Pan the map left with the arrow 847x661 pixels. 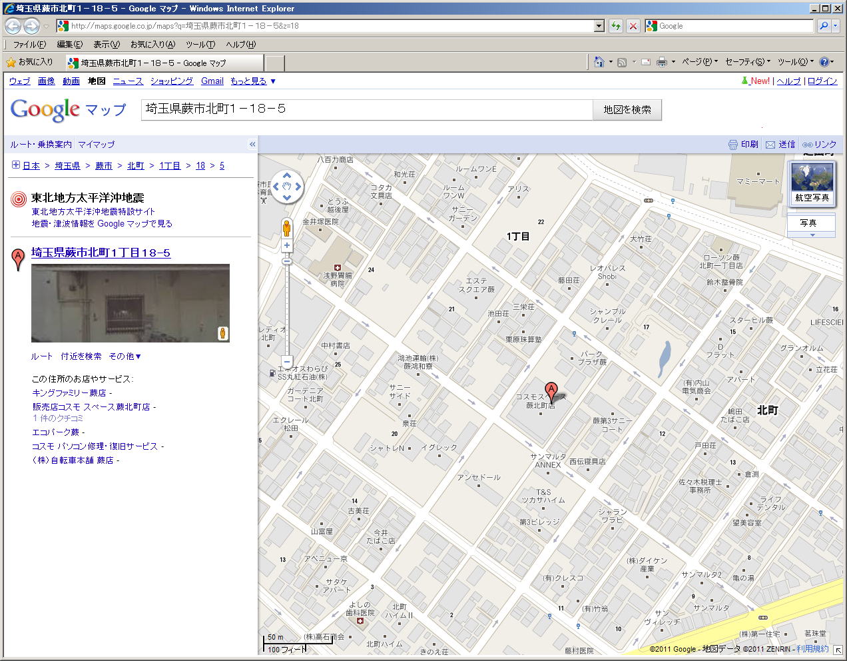276,187
